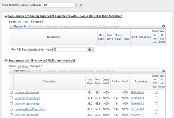Click Graphics in WORSE section toolbar

point(62,71)
